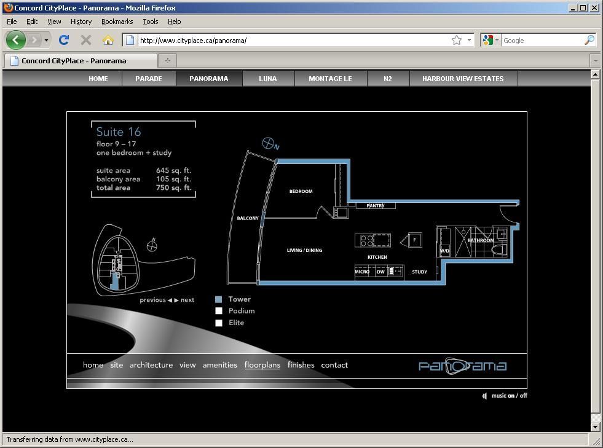Click the browser Back arrow button

pyautogui.click(x=15, y=40)
